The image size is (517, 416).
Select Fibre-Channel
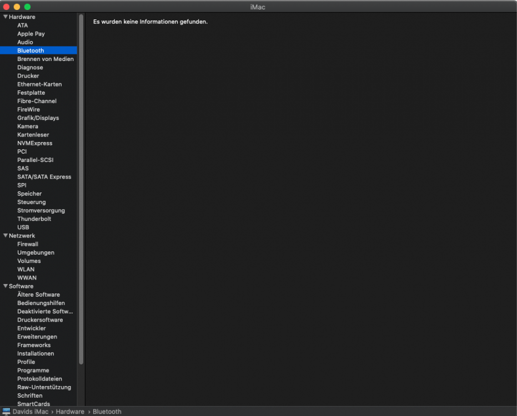click(37, 101)
